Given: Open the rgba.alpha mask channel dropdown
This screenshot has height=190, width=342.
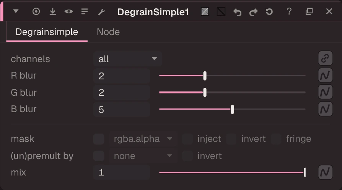Looking at the screenshot, I should (143, 139).
